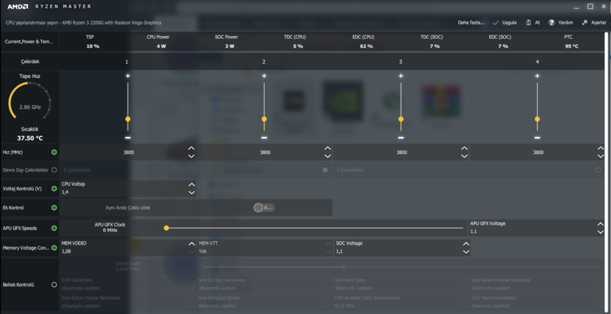Screen dimensions: 611x314
Task: Open the Yardım help menu
Action: click(x=561, y=22)
